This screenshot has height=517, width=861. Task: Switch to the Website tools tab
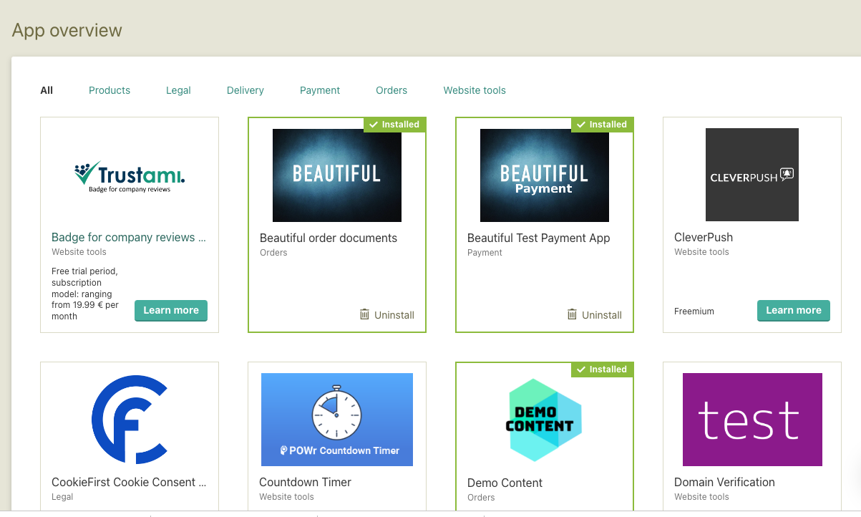coord(475,90)
